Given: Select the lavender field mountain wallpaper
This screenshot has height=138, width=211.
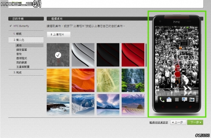Looking at the screenshot, I should click(133, 105).
